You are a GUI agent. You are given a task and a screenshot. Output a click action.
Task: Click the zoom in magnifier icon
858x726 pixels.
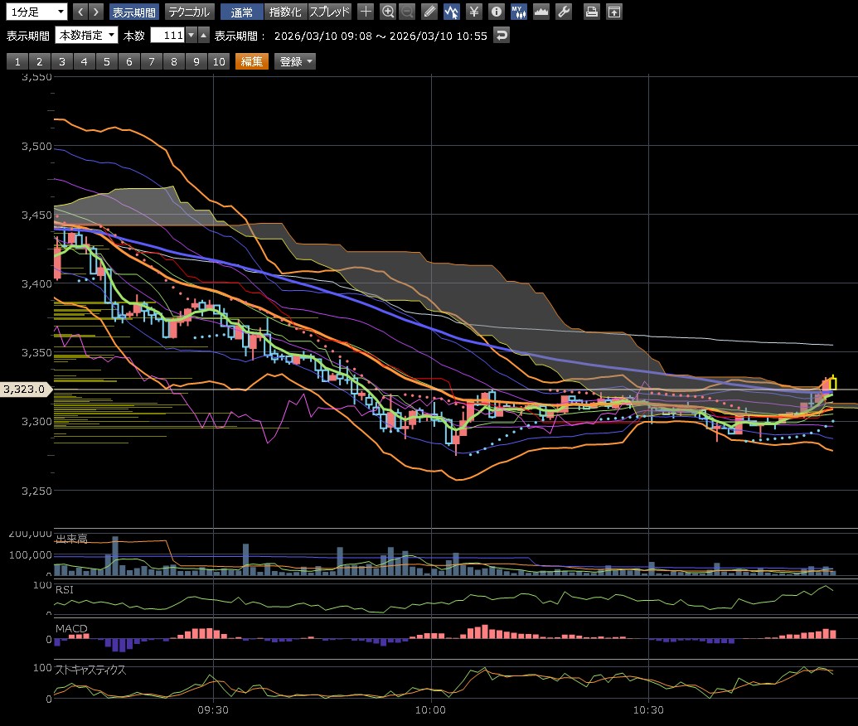pyautogui.click(x=387, y=12)
